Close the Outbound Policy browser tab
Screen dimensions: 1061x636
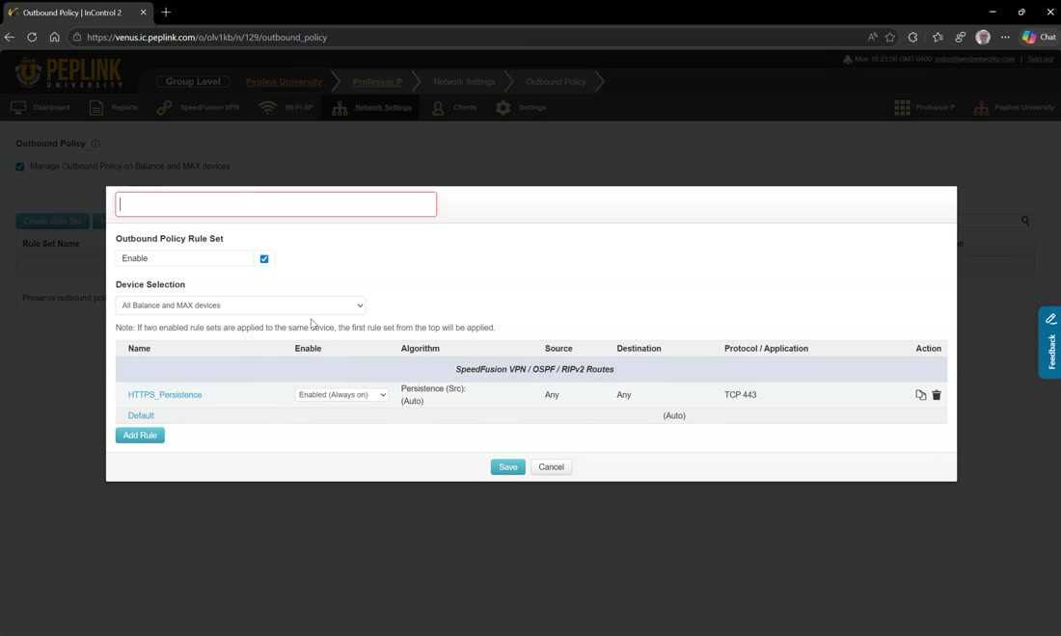pos(143,13)
